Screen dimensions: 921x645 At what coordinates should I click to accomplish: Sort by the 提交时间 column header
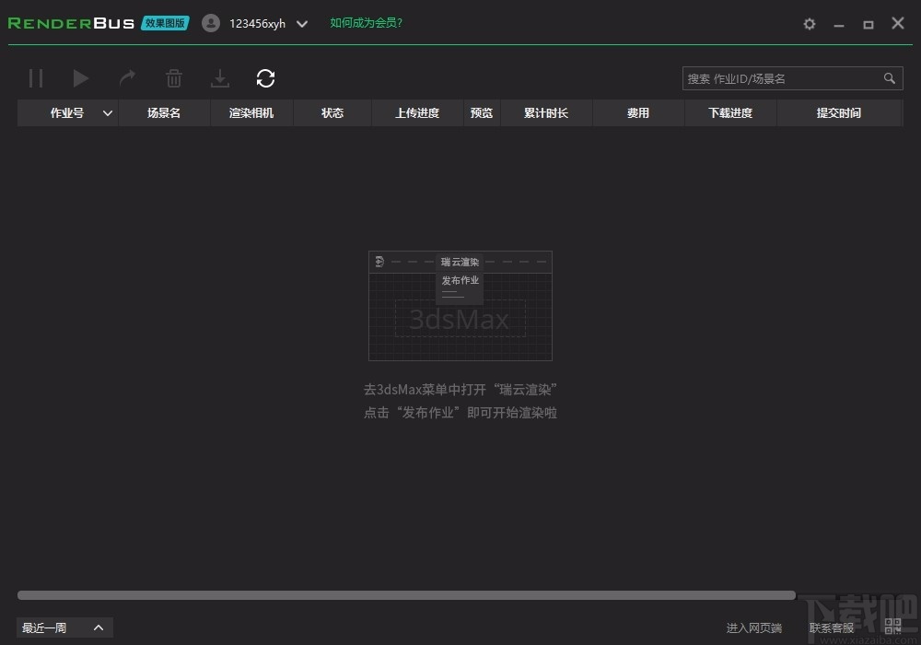click(x=839, y=112)
